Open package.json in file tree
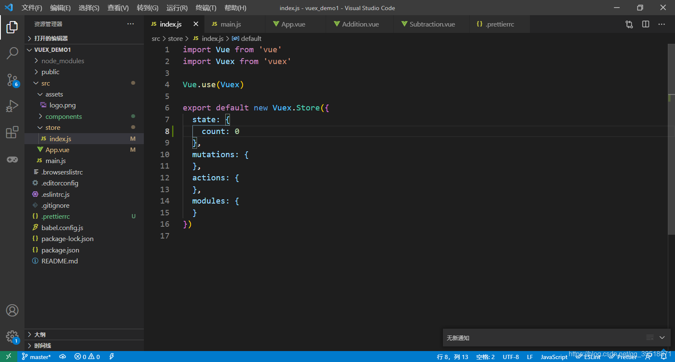 (84, 250)
